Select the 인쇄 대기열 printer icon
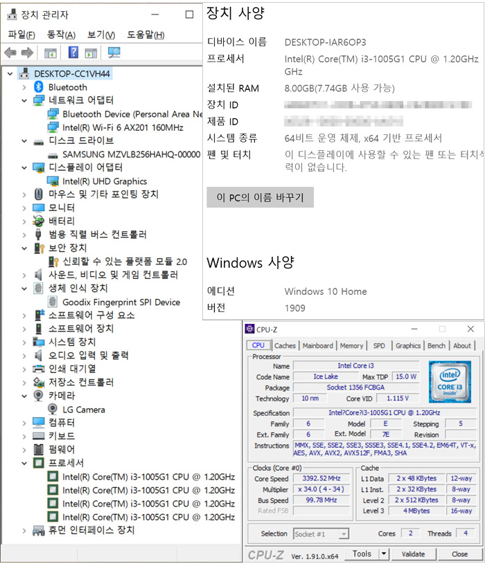This screenshot has height=566, width=485. tap(39, 369)
